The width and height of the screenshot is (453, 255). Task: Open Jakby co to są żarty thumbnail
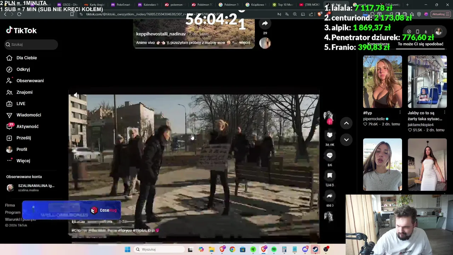coord(427,81)
